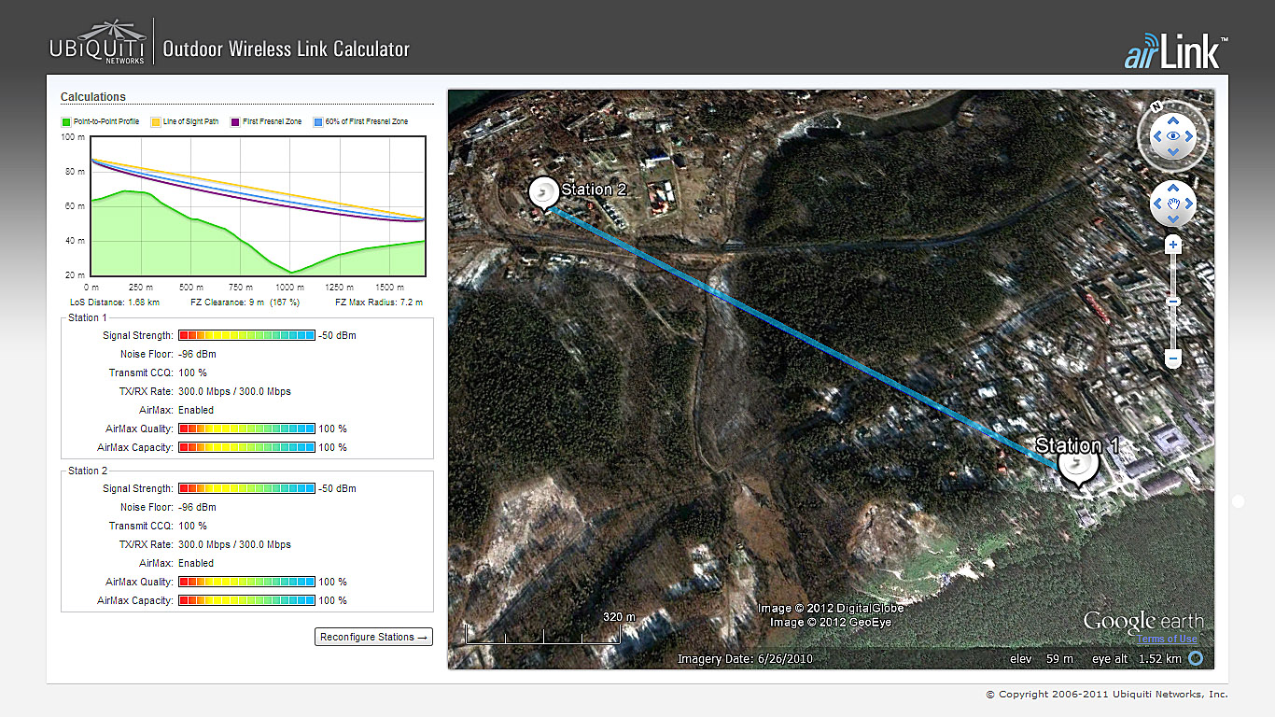This screenshot has height=717, width=1275.
Task: Click the streaming status circle beside eye alt
Action: (1196, 658)
